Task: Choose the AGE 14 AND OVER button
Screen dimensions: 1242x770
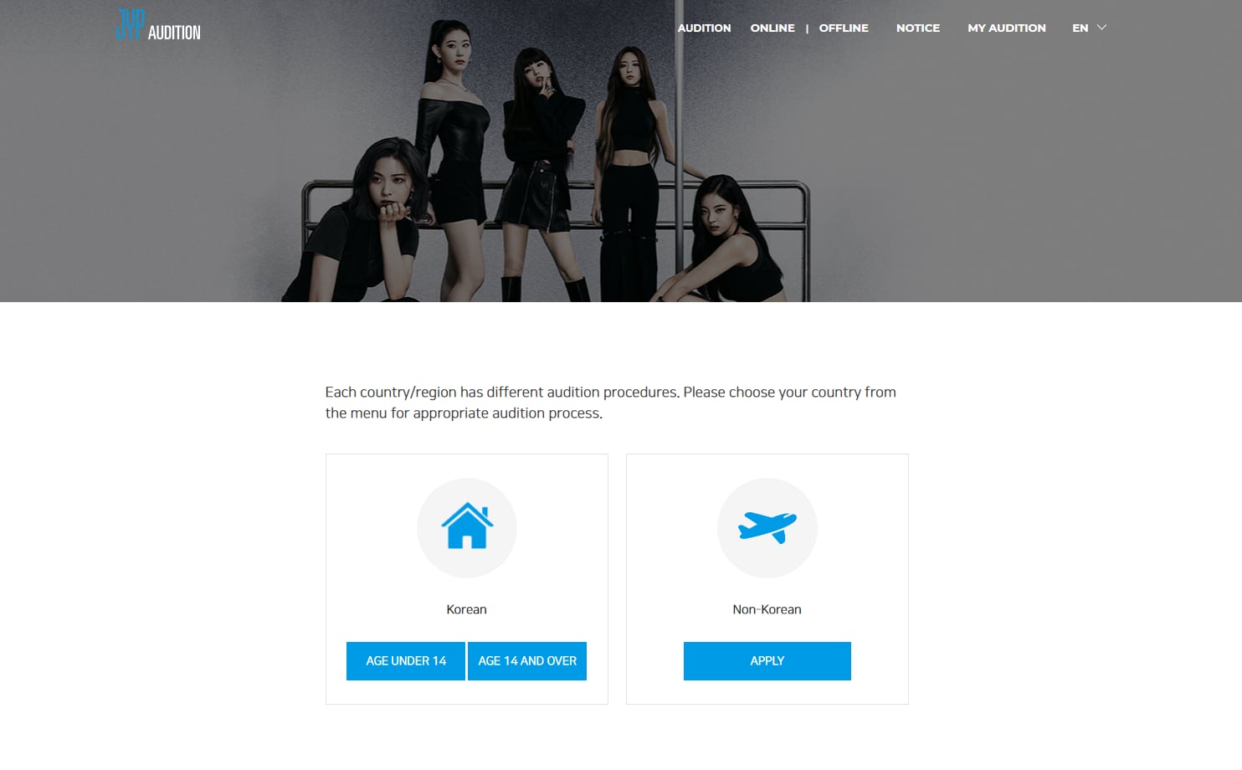Action: [x=527, y=661]
